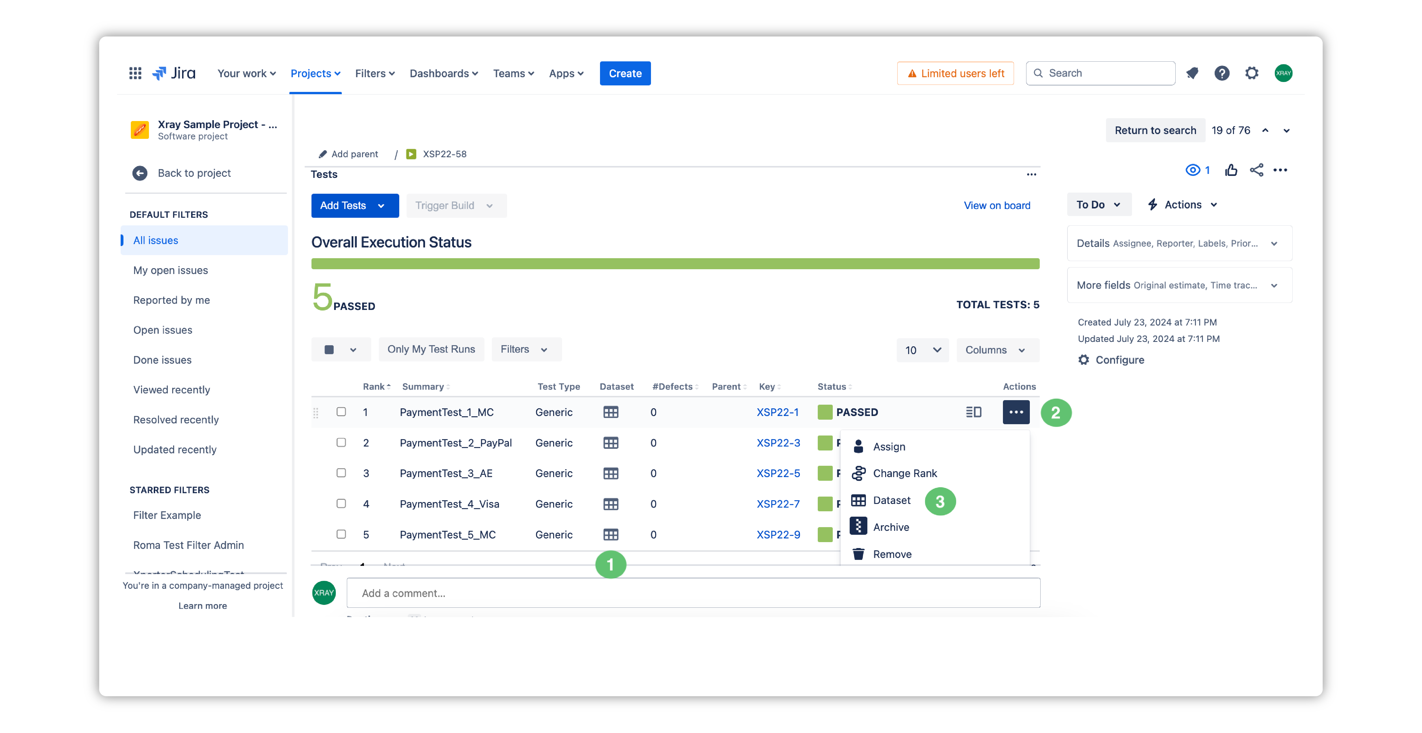Click the View on board link
This screenshot has width=1422, height=733.
tap(996, 206)
